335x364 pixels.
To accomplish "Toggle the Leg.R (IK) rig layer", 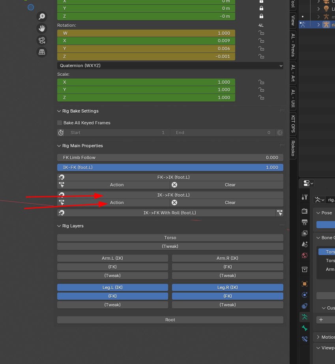I will pos(228,287).
